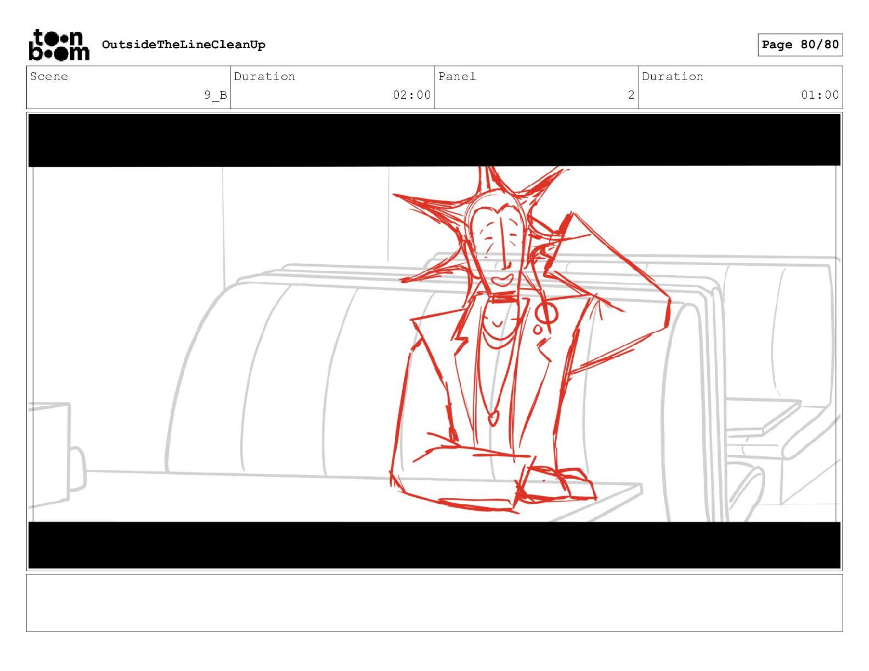Click the storyboard panel drawing thumbnail
This screenshot has width=869, height=671.
pyautogui.click(x=435, y=342)
